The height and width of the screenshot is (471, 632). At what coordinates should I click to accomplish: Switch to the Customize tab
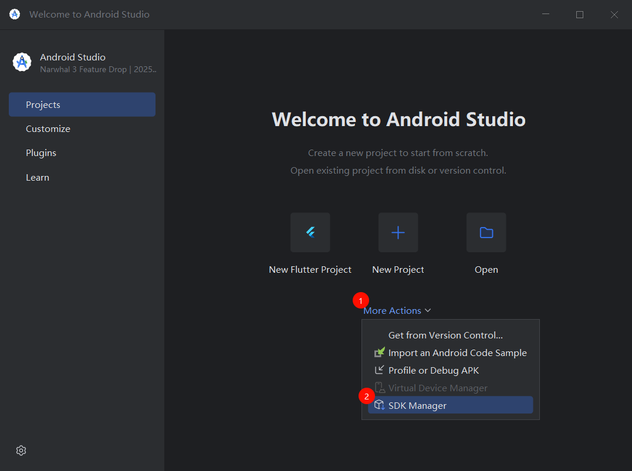(x=82, y=129)
